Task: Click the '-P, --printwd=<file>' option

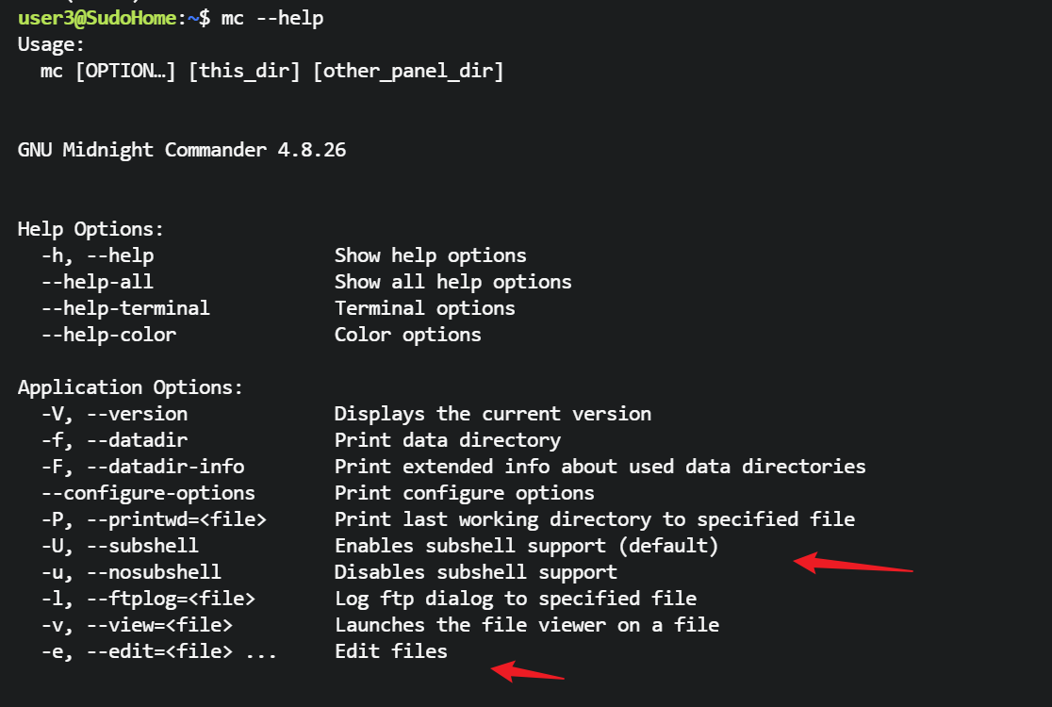Action: click(154, 519)
